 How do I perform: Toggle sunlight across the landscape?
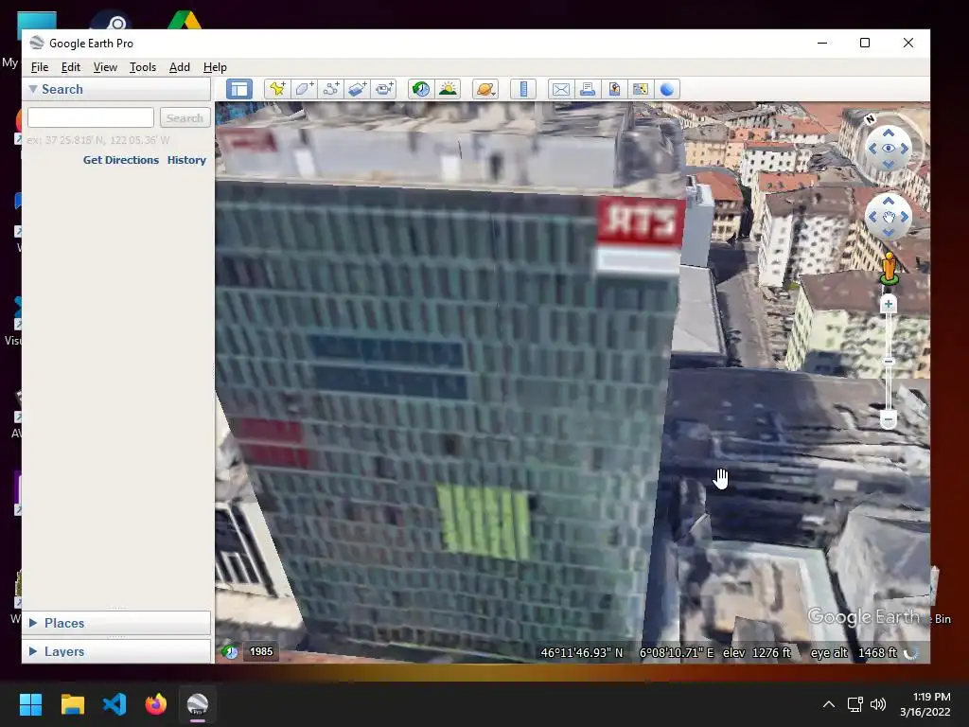point(448,89)
